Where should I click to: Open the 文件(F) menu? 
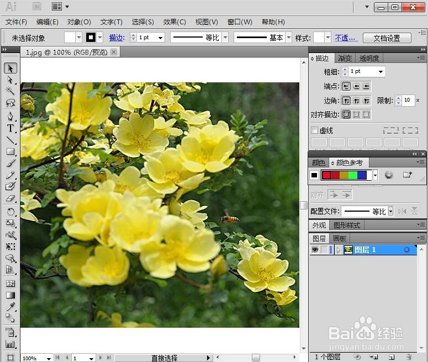(16, 22)
